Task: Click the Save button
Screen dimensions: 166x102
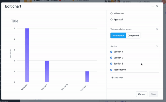Action: pos(154,94)
